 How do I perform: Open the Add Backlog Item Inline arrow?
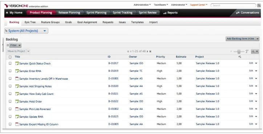[x=258, y=39]
